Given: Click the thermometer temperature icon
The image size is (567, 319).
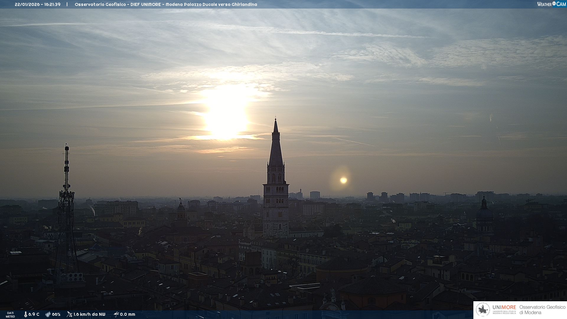Looking at the screenshot, I should tap(26, 314).
